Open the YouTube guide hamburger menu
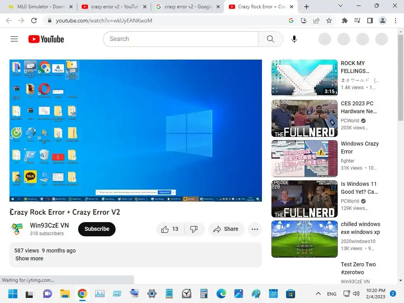404x303 pixels. click(x=14, y=39)
